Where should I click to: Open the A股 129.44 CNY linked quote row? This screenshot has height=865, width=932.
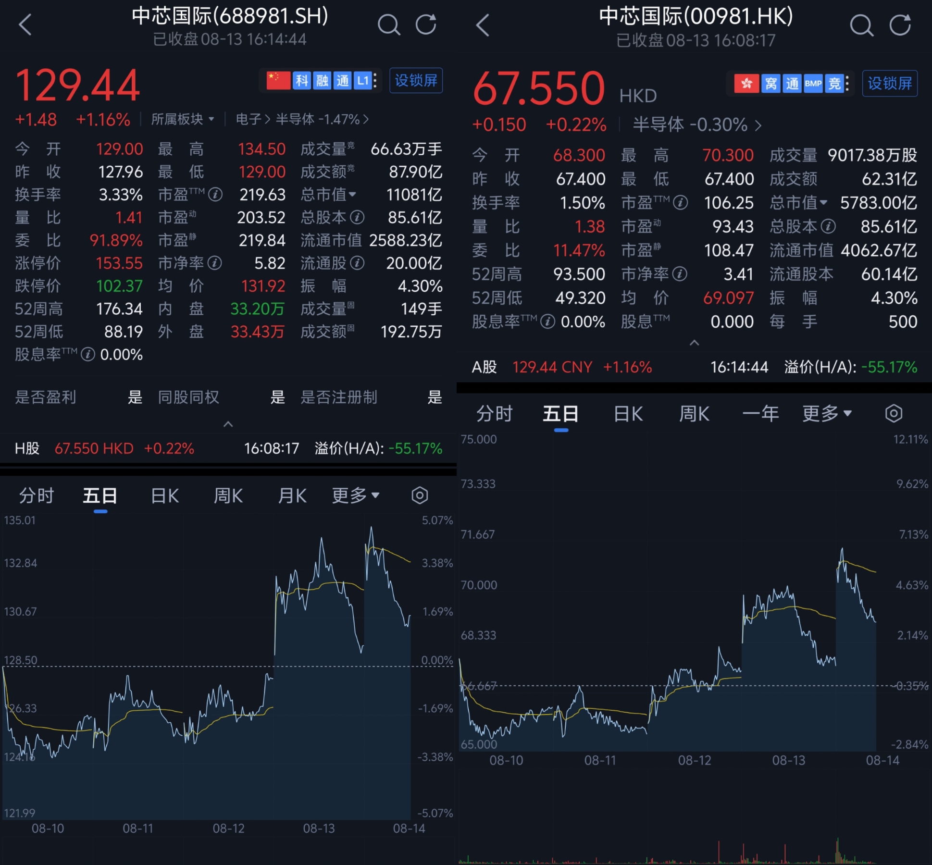694,367
